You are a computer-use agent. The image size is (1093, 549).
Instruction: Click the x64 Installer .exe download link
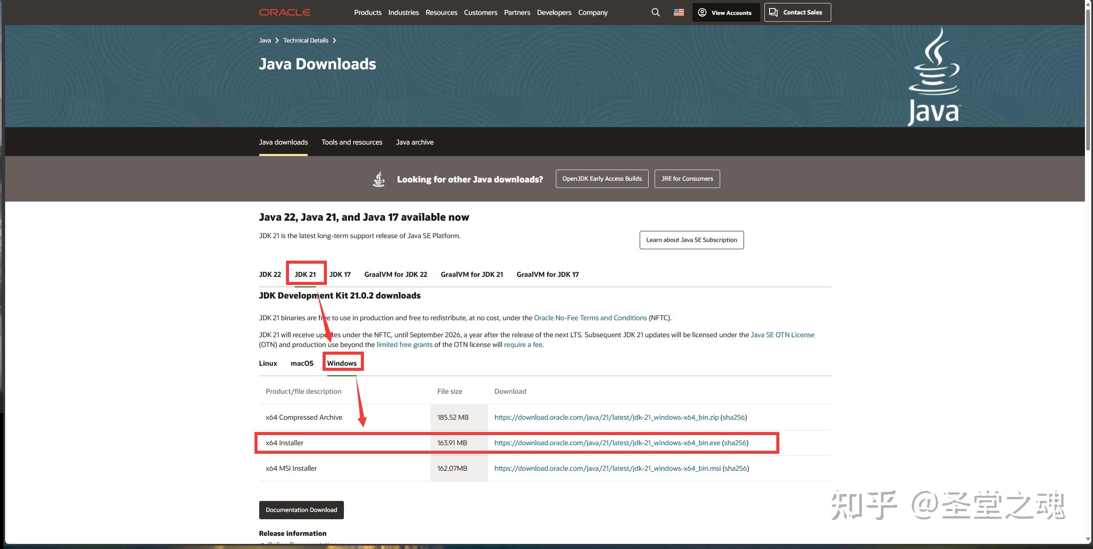[x=607, y=443]
